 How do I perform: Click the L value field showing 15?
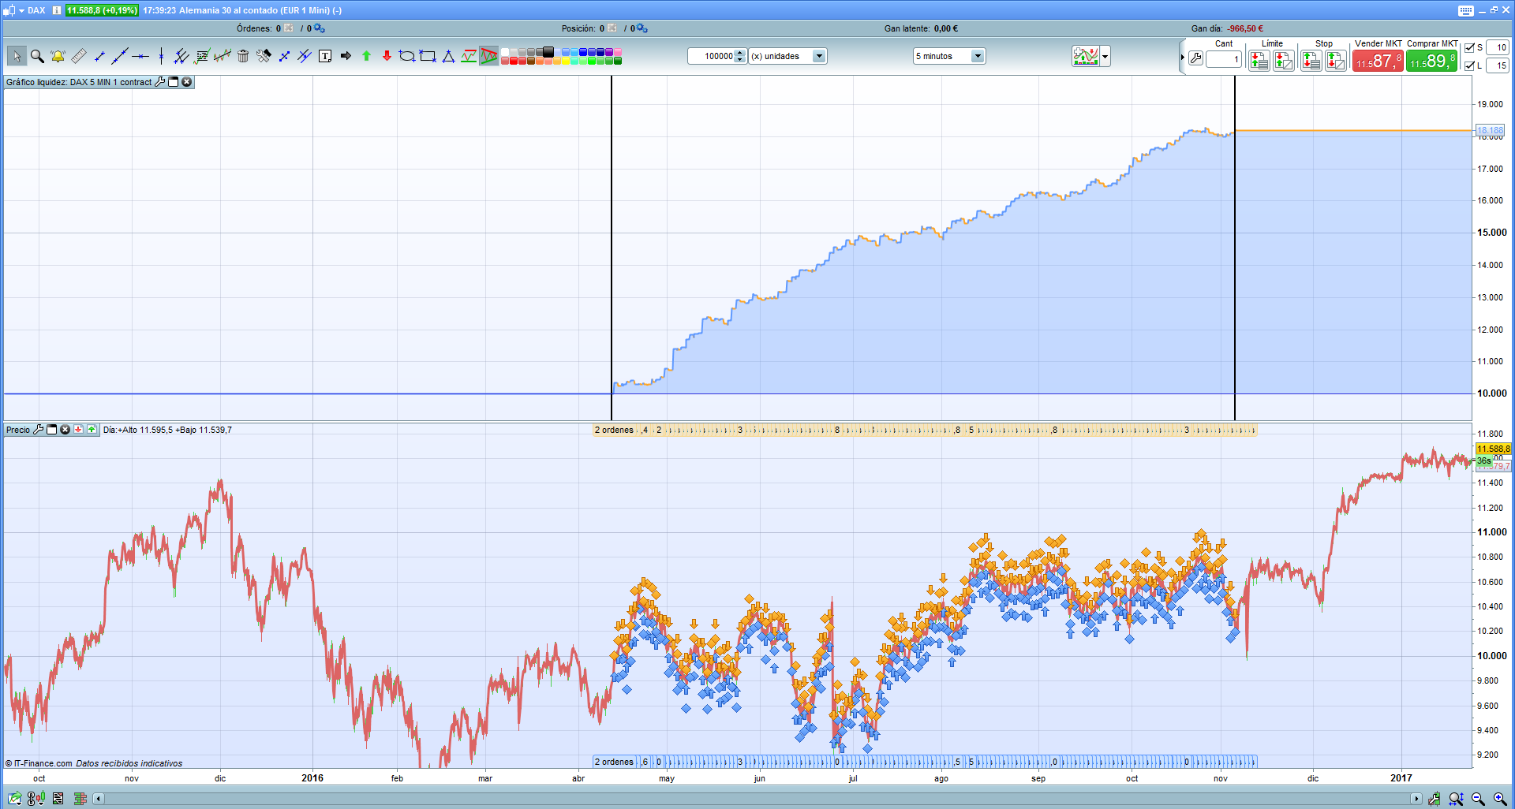tap(1498, 65)
